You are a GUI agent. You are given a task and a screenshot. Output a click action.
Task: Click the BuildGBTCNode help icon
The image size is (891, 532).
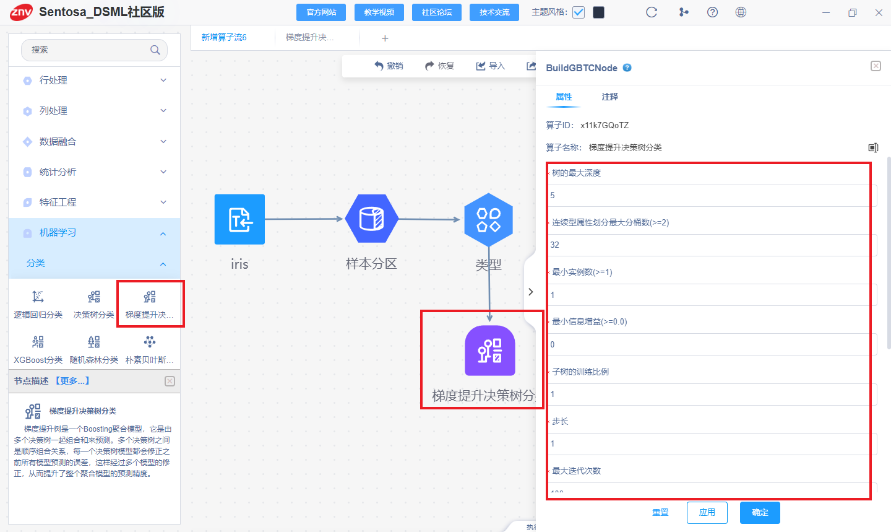627,68
